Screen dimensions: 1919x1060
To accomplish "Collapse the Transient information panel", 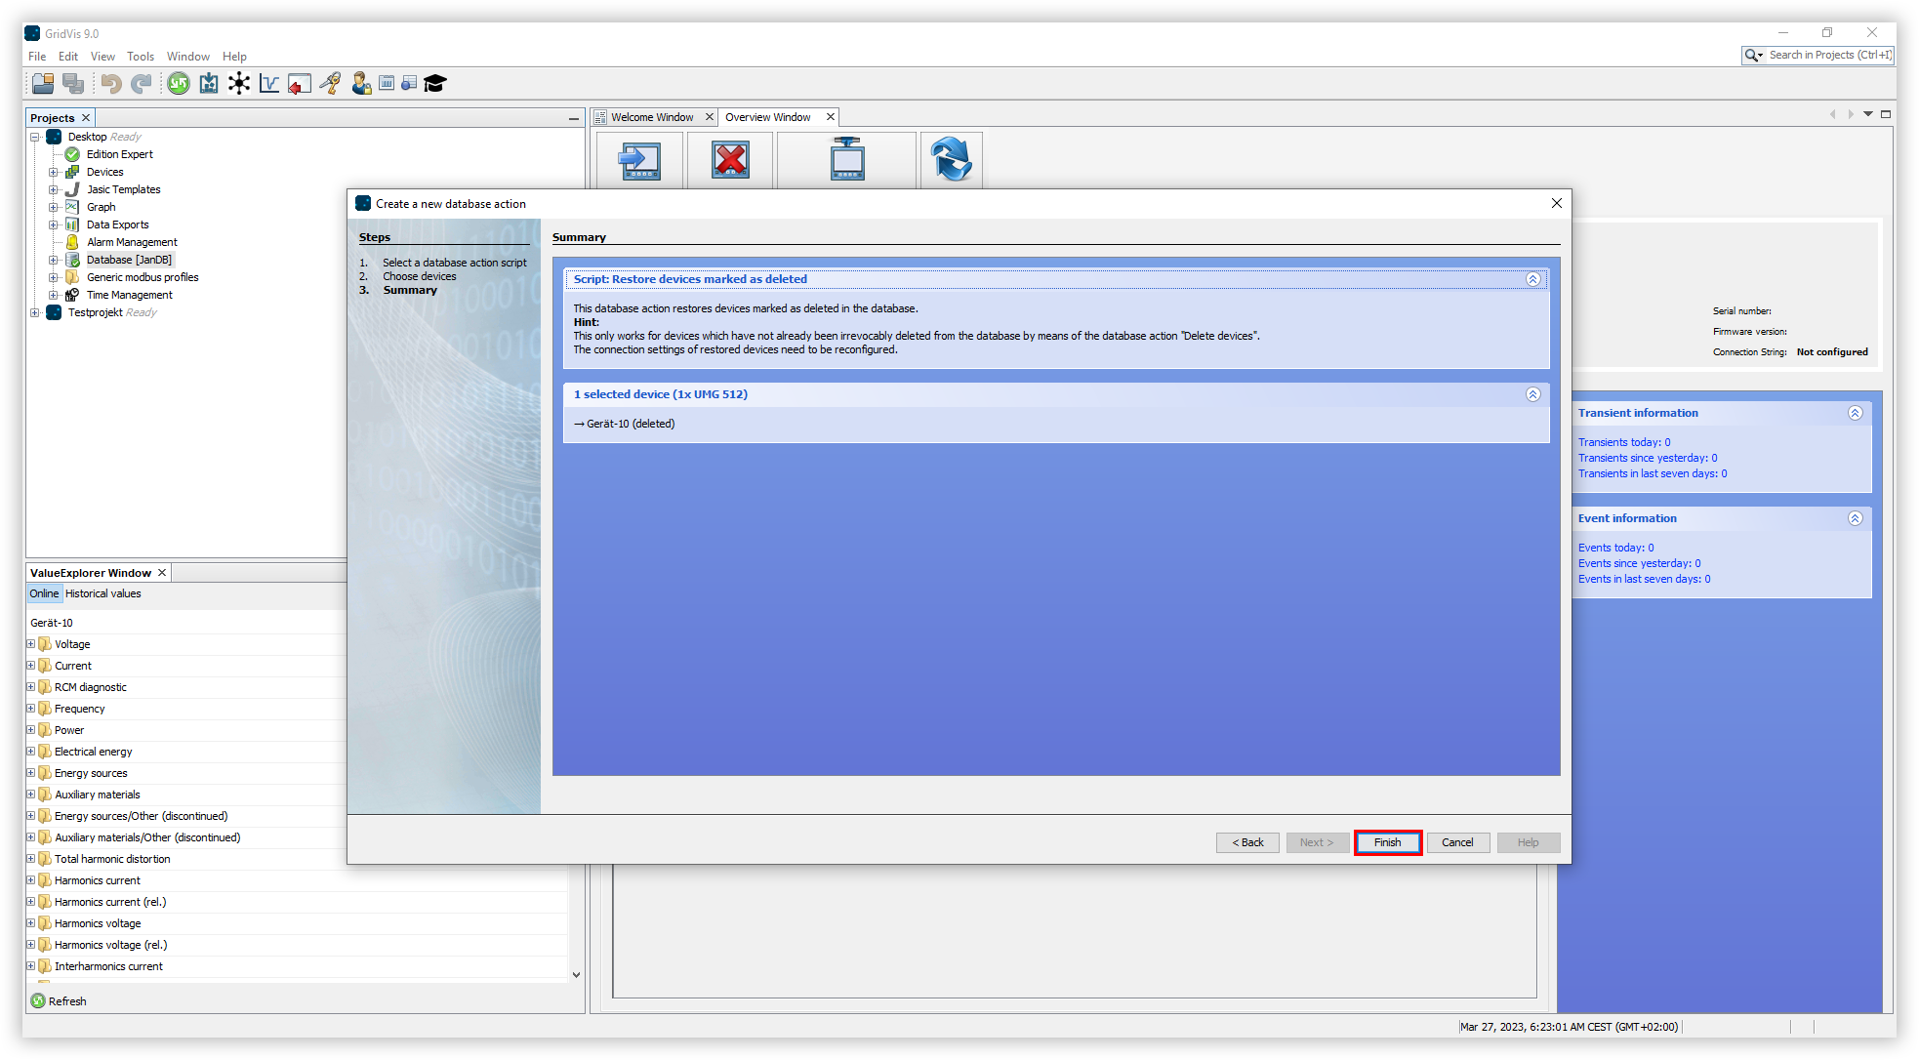I will click(1855, 413).
